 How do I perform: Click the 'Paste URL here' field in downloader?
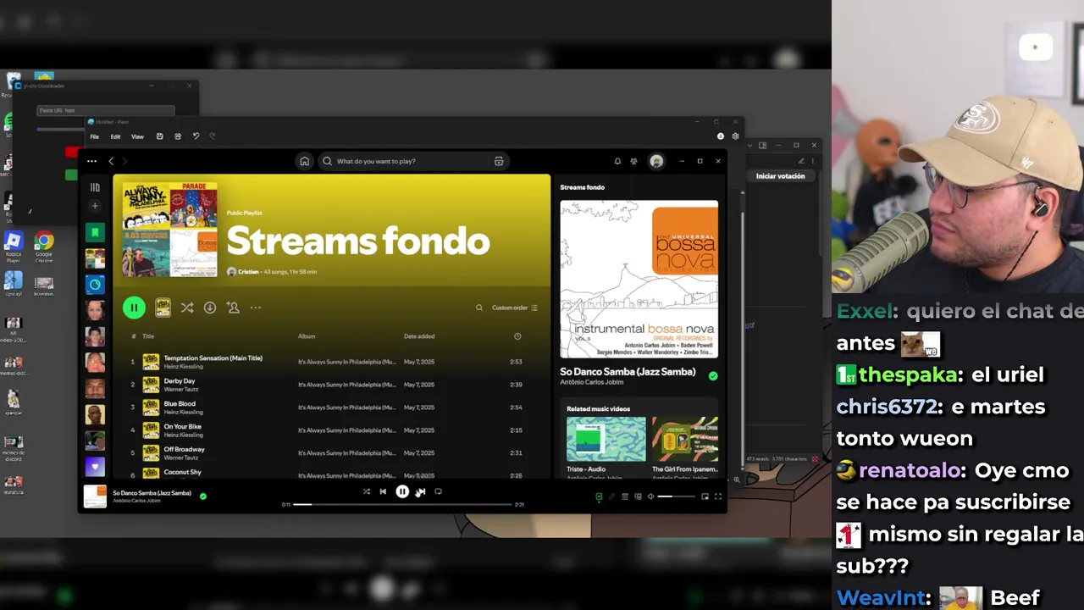106,110
